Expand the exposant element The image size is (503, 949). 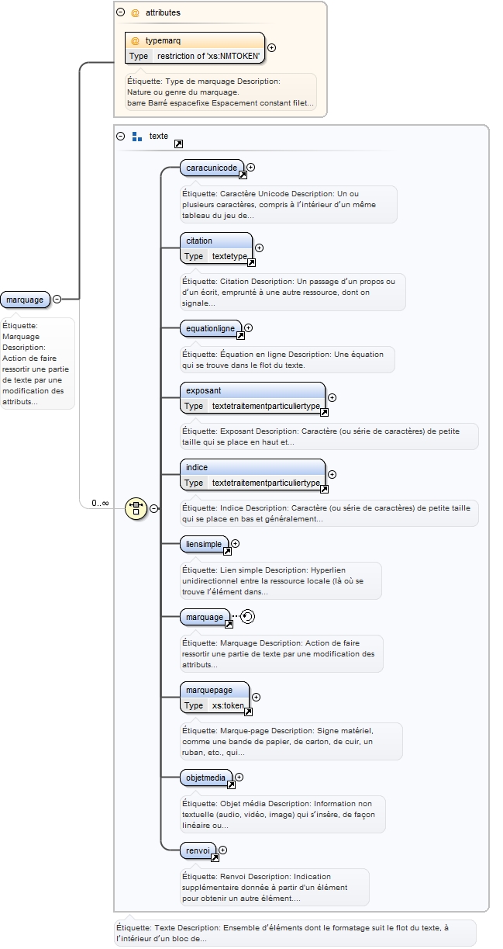332,397
